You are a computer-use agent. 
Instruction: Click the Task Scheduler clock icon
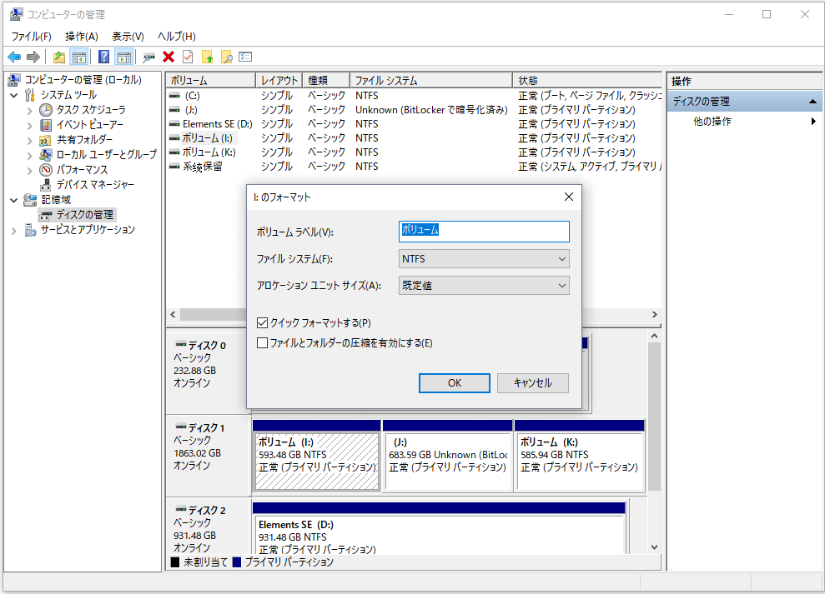coord(46,110)
